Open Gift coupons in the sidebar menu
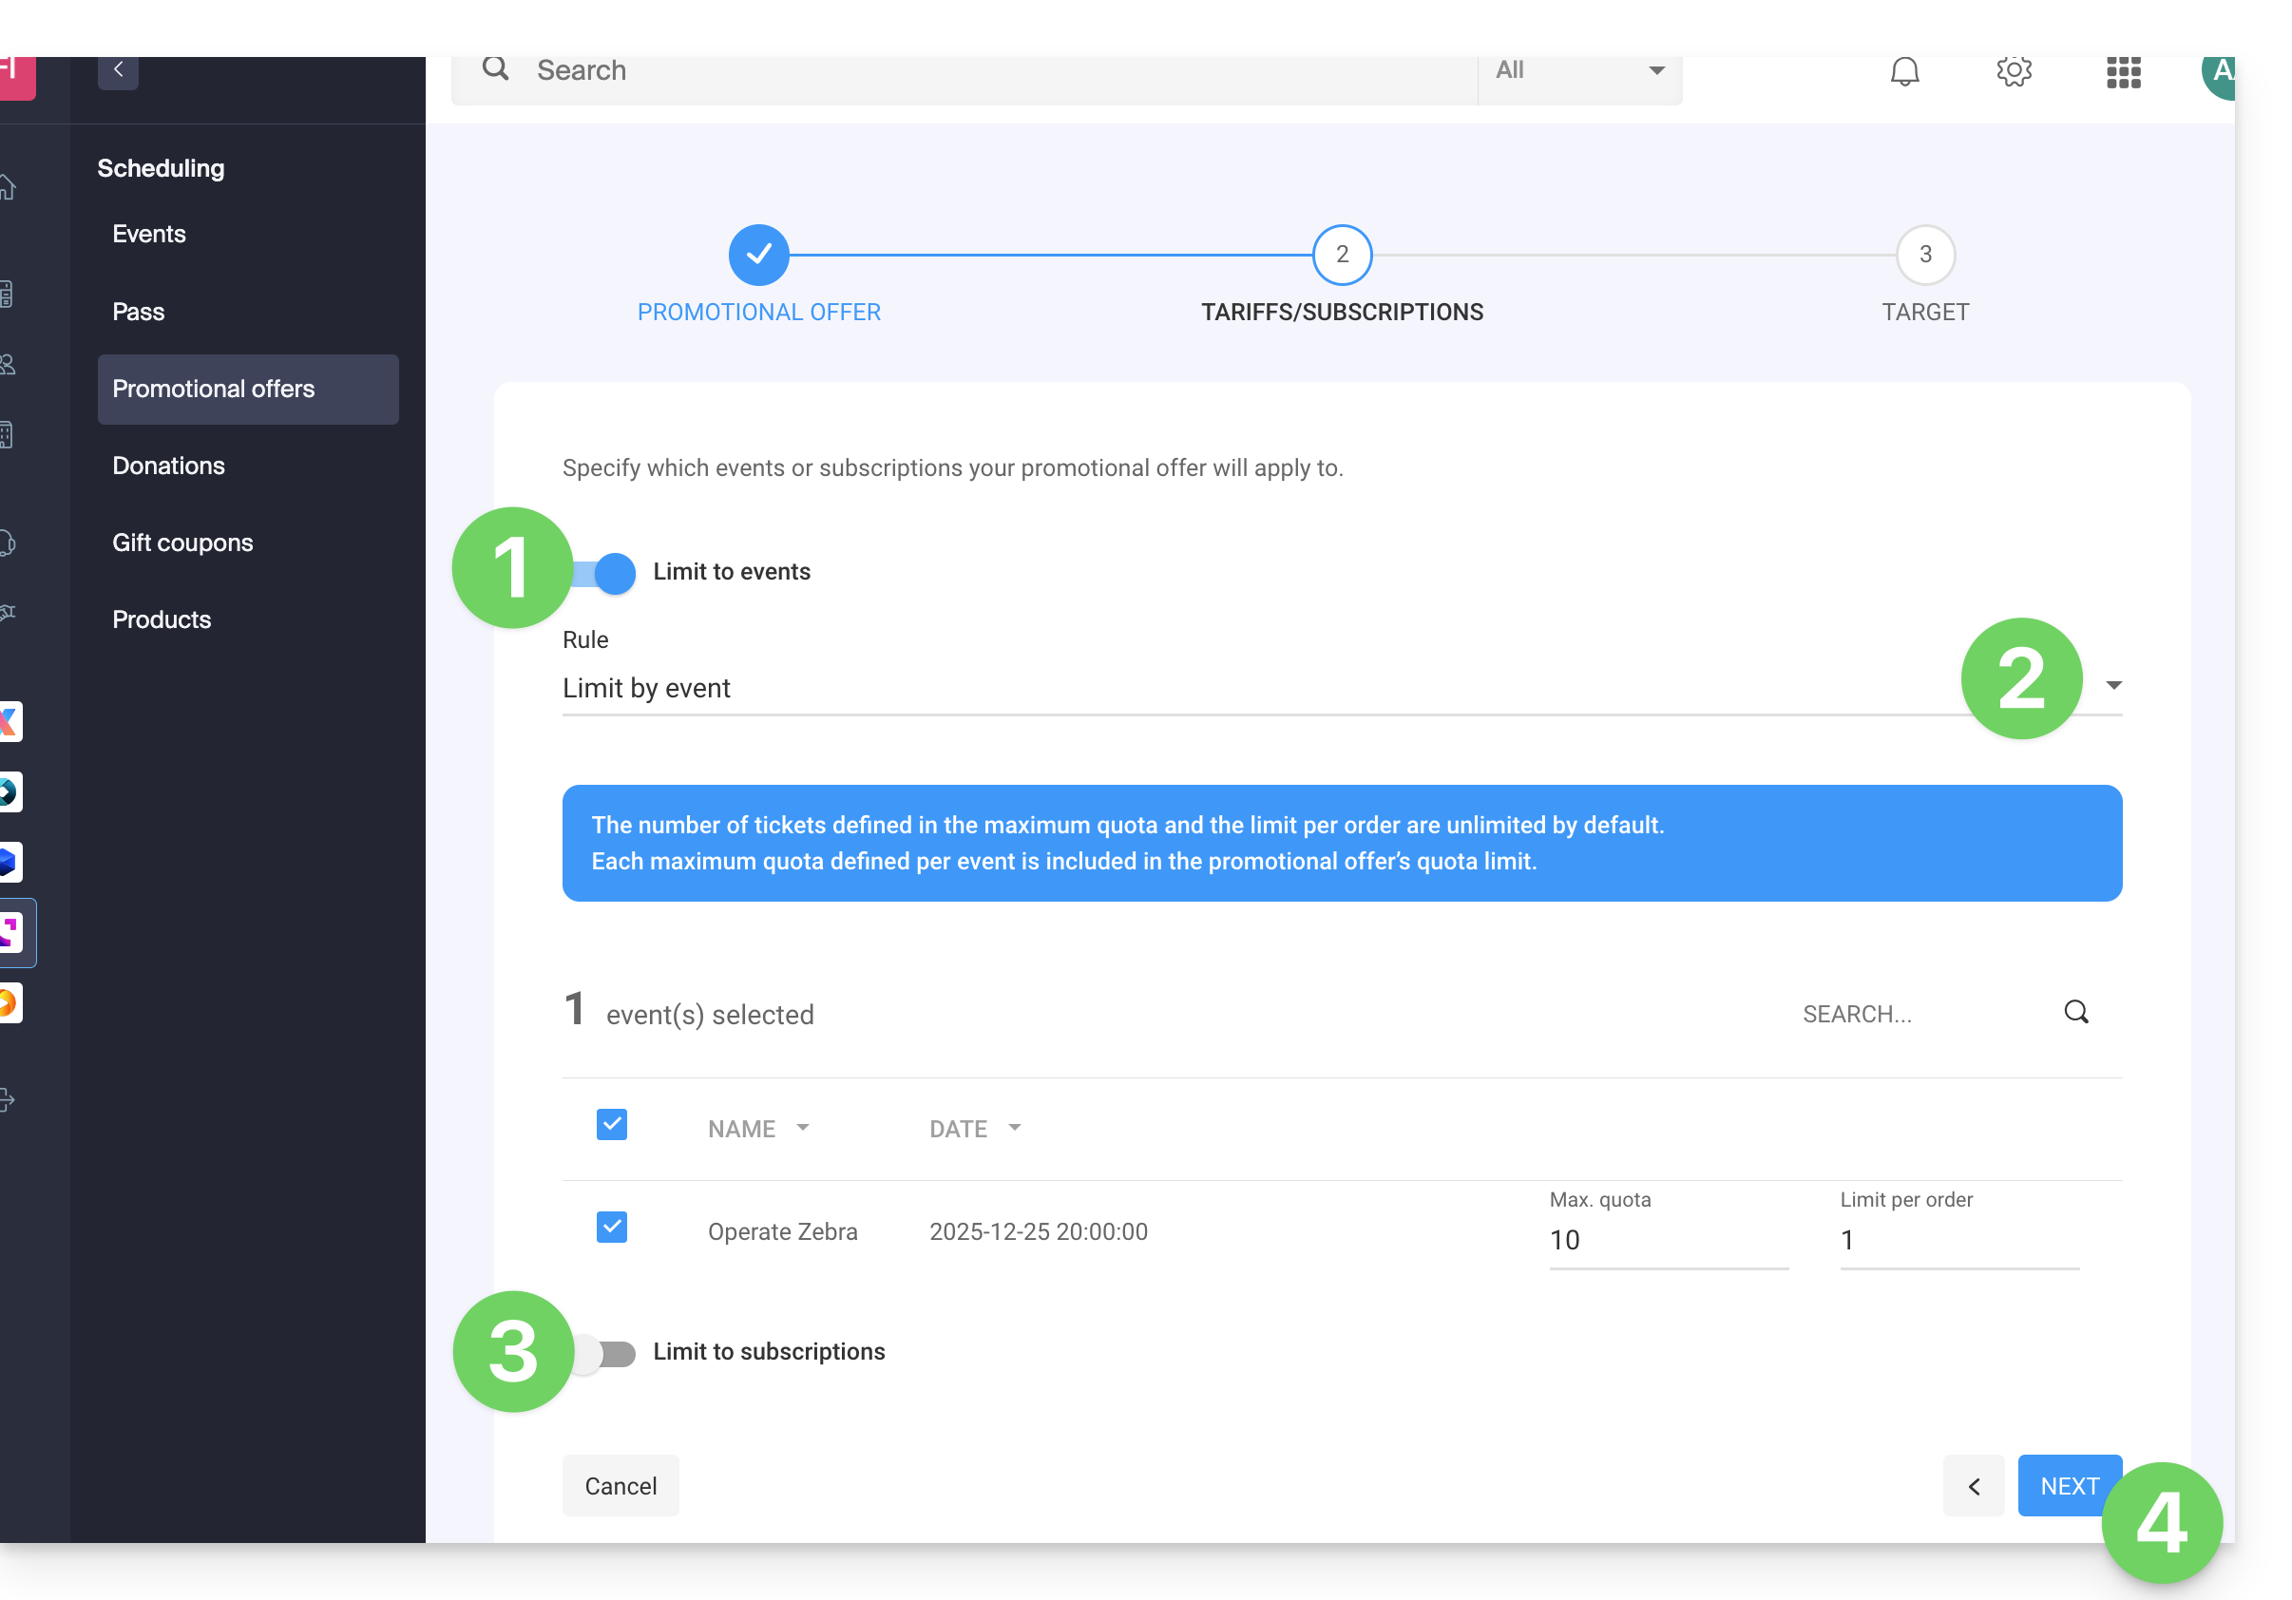The height and width of the screenshot is (1600, 2292). (x=182, y=543)
